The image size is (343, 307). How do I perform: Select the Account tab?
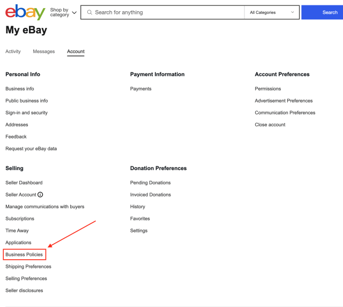pos(76,52)
